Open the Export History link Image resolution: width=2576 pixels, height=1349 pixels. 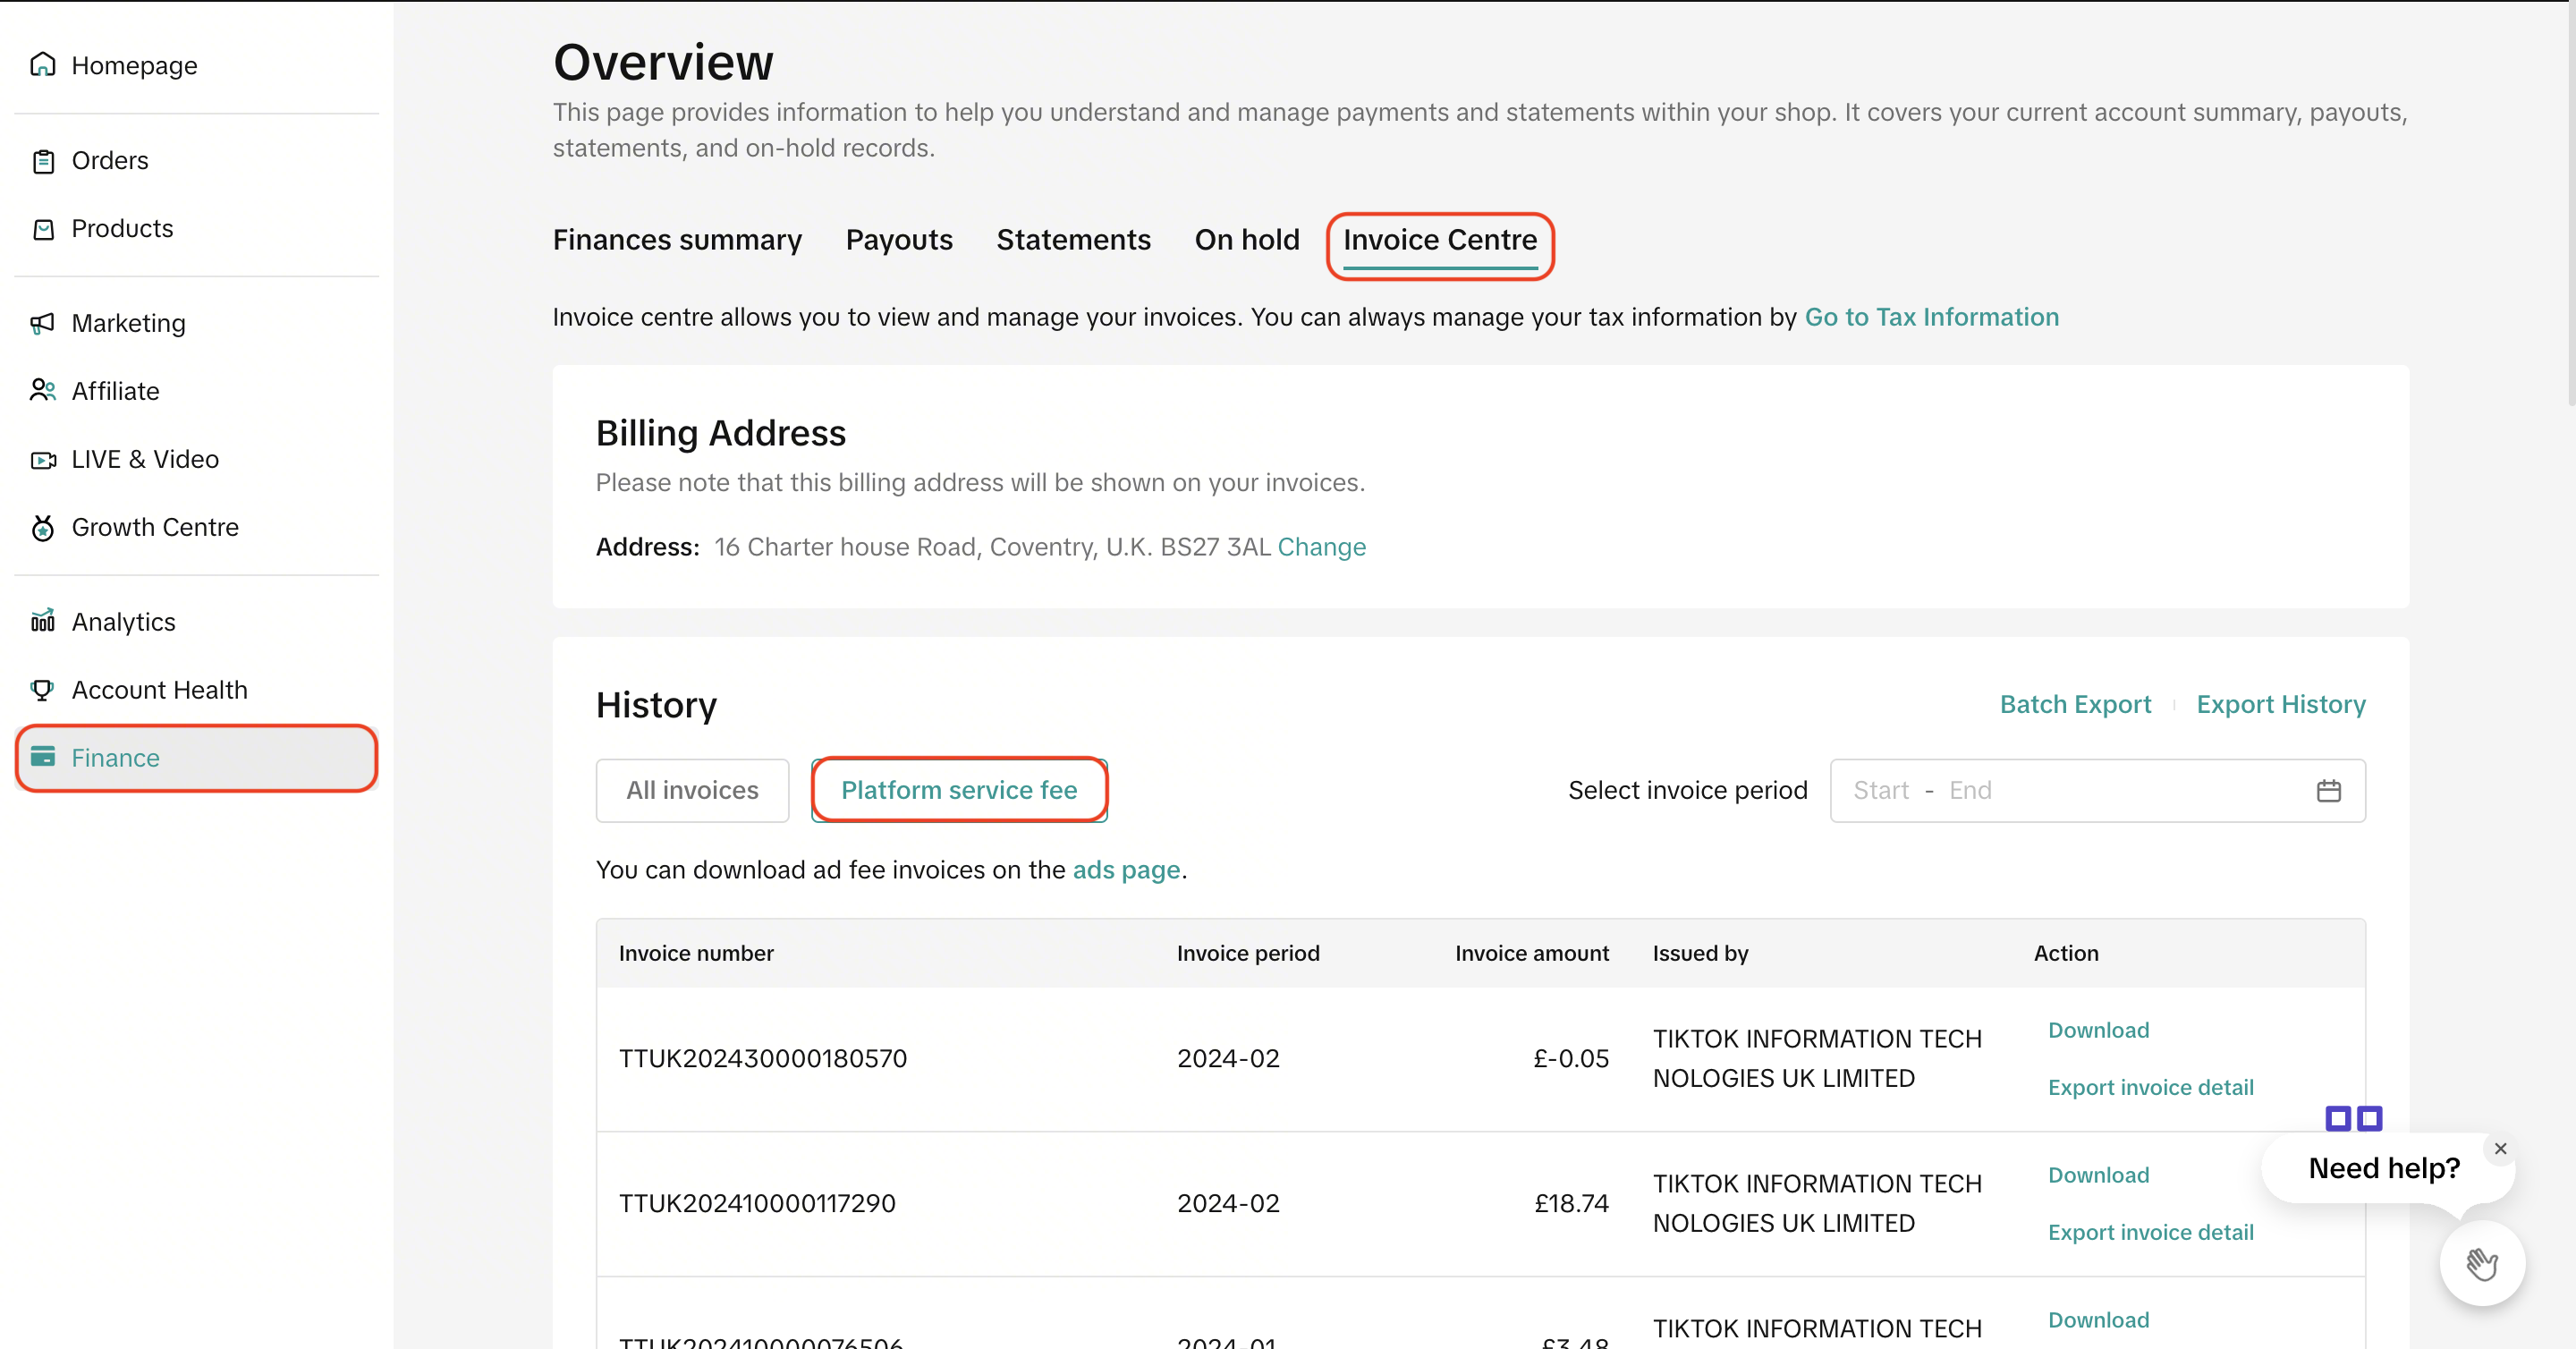coord(2281,705)
